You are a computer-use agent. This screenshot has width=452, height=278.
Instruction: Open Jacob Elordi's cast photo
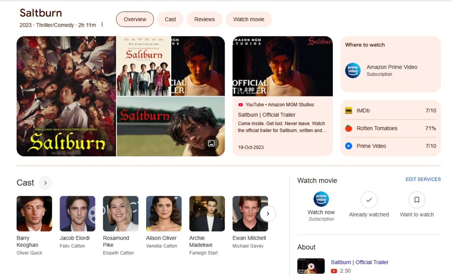pos(78,214)
